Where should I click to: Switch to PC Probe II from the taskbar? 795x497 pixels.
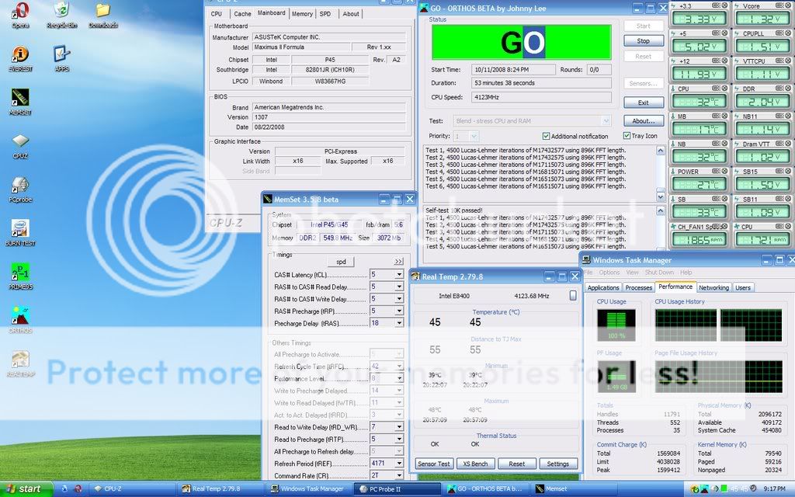click(x=397, y=489)
